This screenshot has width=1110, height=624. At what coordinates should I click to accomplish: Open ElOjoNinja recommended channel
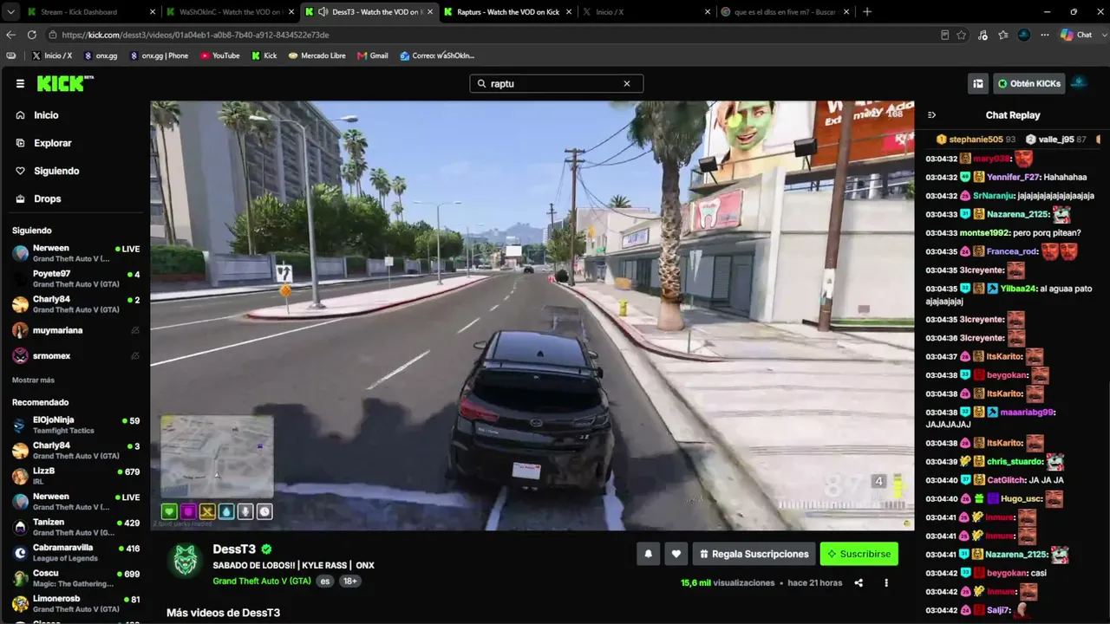coord(75,425)
